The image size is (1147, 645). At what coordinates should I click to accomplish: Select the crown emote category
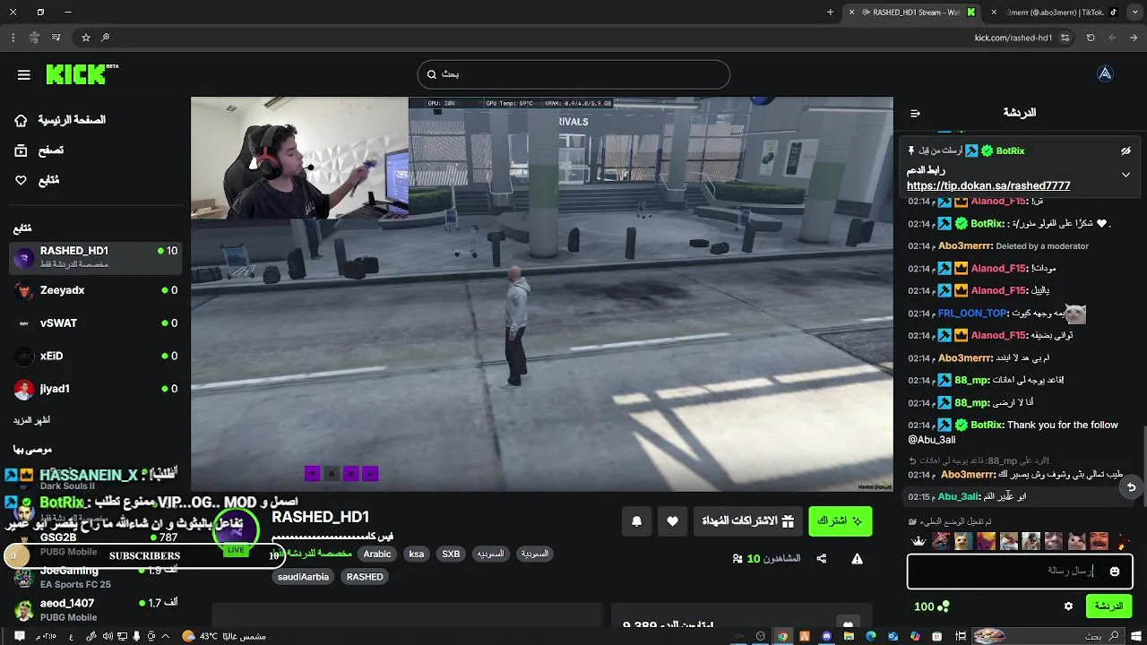(x=918, y=541)
